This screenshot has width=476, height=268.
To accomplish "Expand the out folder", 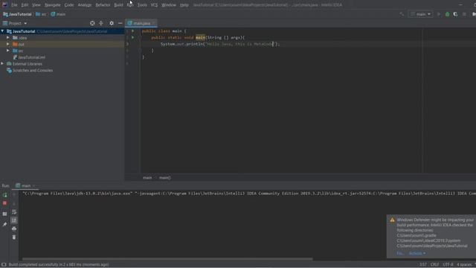I will tap(8, 44).
